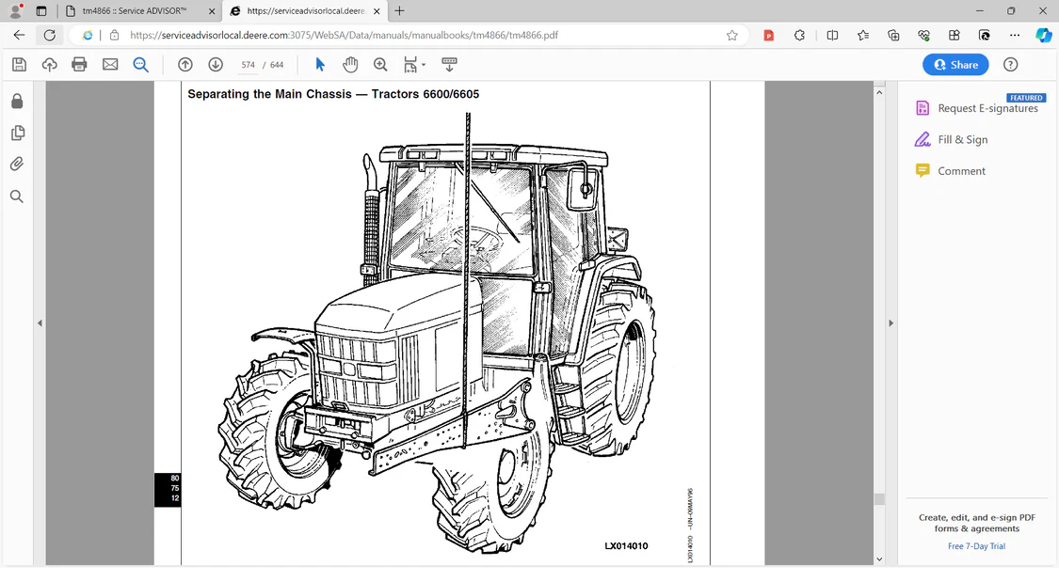Viewport: 1059px width, 582px height.
Task: Go to next page using down arrow
Action: pyautogui.click(x=216, y=65)
